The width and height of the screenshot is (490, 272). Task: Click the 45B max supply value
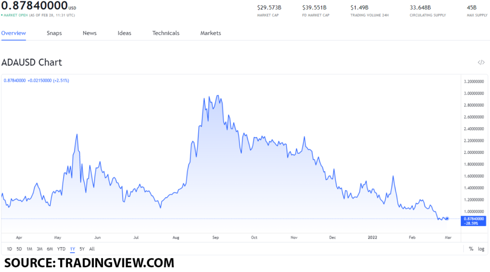point(471,8)
